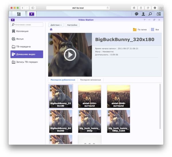Open a new Safari tab plus button
172x157 pixels.
click(x=161, y=9)
